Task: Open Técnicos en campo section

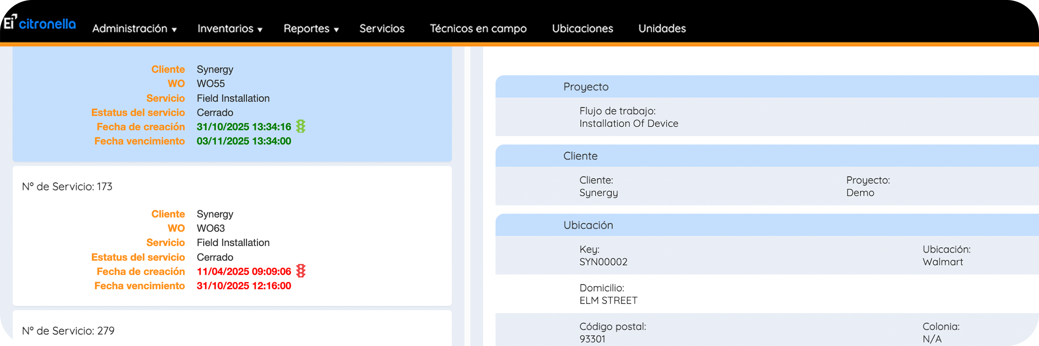Action: click(x=478, y=29)
